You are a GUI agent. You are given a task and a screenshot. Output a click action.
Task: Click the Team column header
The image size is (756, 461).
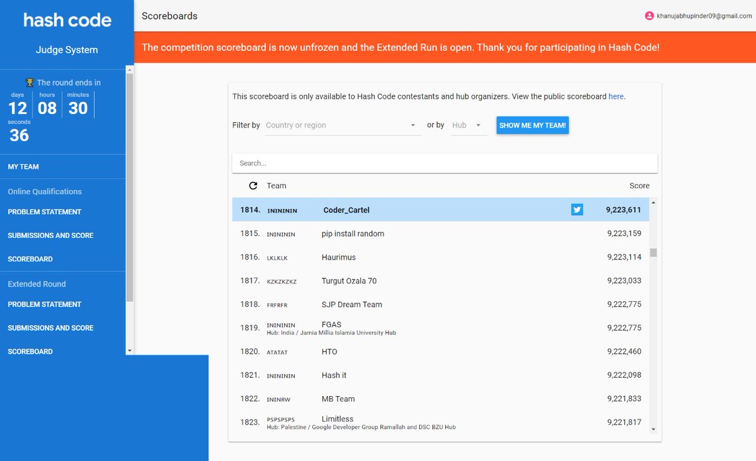tap(277, 186)
